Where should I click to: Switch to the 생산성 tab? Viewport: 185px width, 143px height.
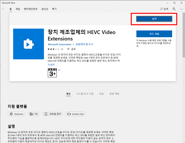pos(45,9)
